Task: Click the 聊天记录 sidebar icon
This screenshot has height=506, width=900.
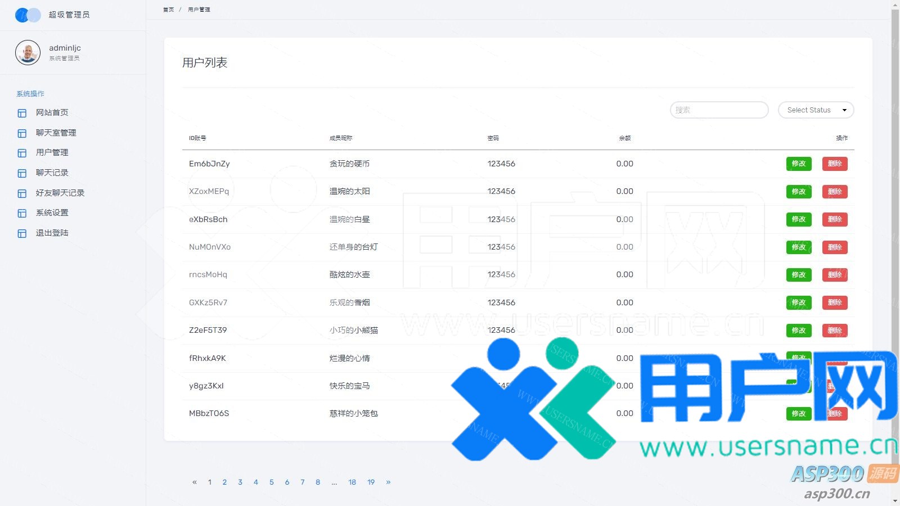Action: click(x=22, y=173)
